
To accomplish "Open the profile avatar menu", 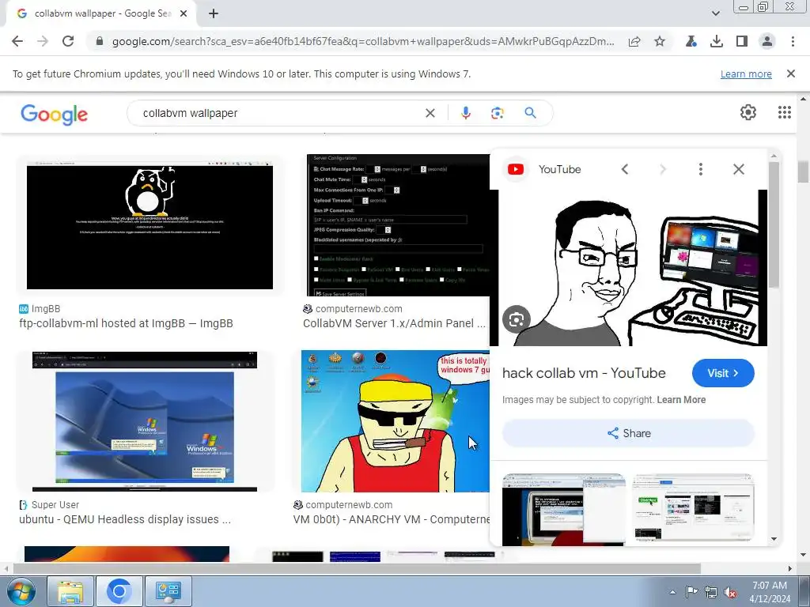I will (x=767, y=41).
